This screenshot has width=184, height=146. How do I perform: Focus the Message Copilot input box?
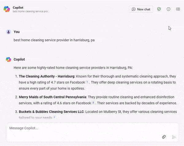coord(83,128)
